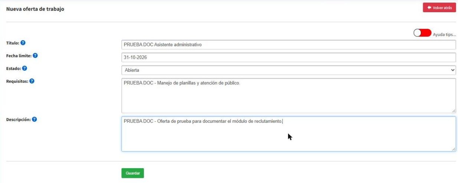458x183 pixels.
Task: Click the 'Ayuda tips...' label text
Action: tap(444, 34)
